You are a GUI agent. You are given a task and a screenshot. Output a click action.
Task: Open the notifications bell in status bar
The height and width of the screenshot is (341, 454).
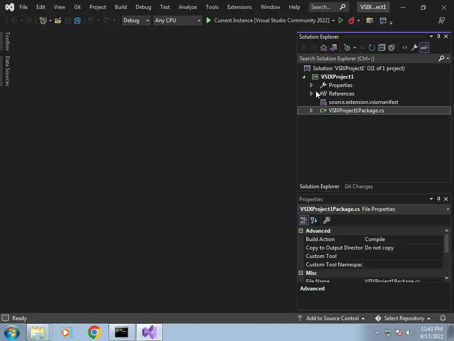pos(443,318)
